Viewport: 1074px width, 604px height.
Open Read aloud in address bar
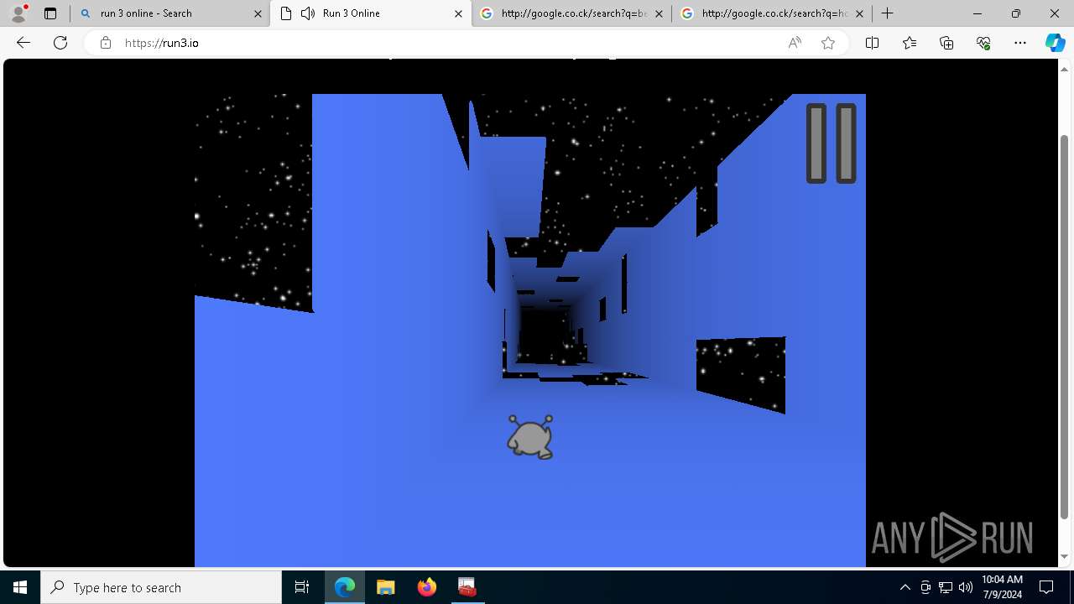pyautogui.click(x=795, y=43)
